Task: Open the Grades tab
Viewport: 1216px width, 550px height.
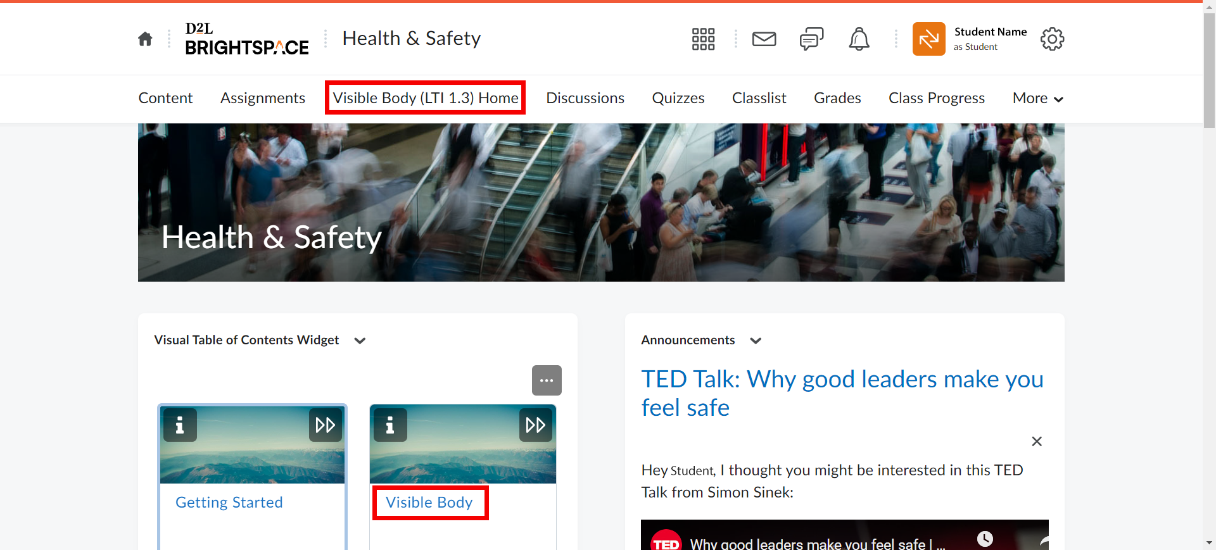Action: click(837, 98)
